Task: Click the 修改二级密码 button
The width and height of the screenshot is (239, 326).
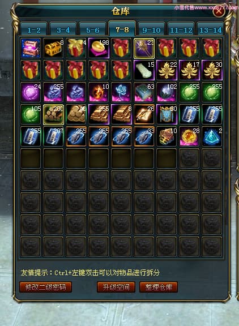Action: coord(46,287)
